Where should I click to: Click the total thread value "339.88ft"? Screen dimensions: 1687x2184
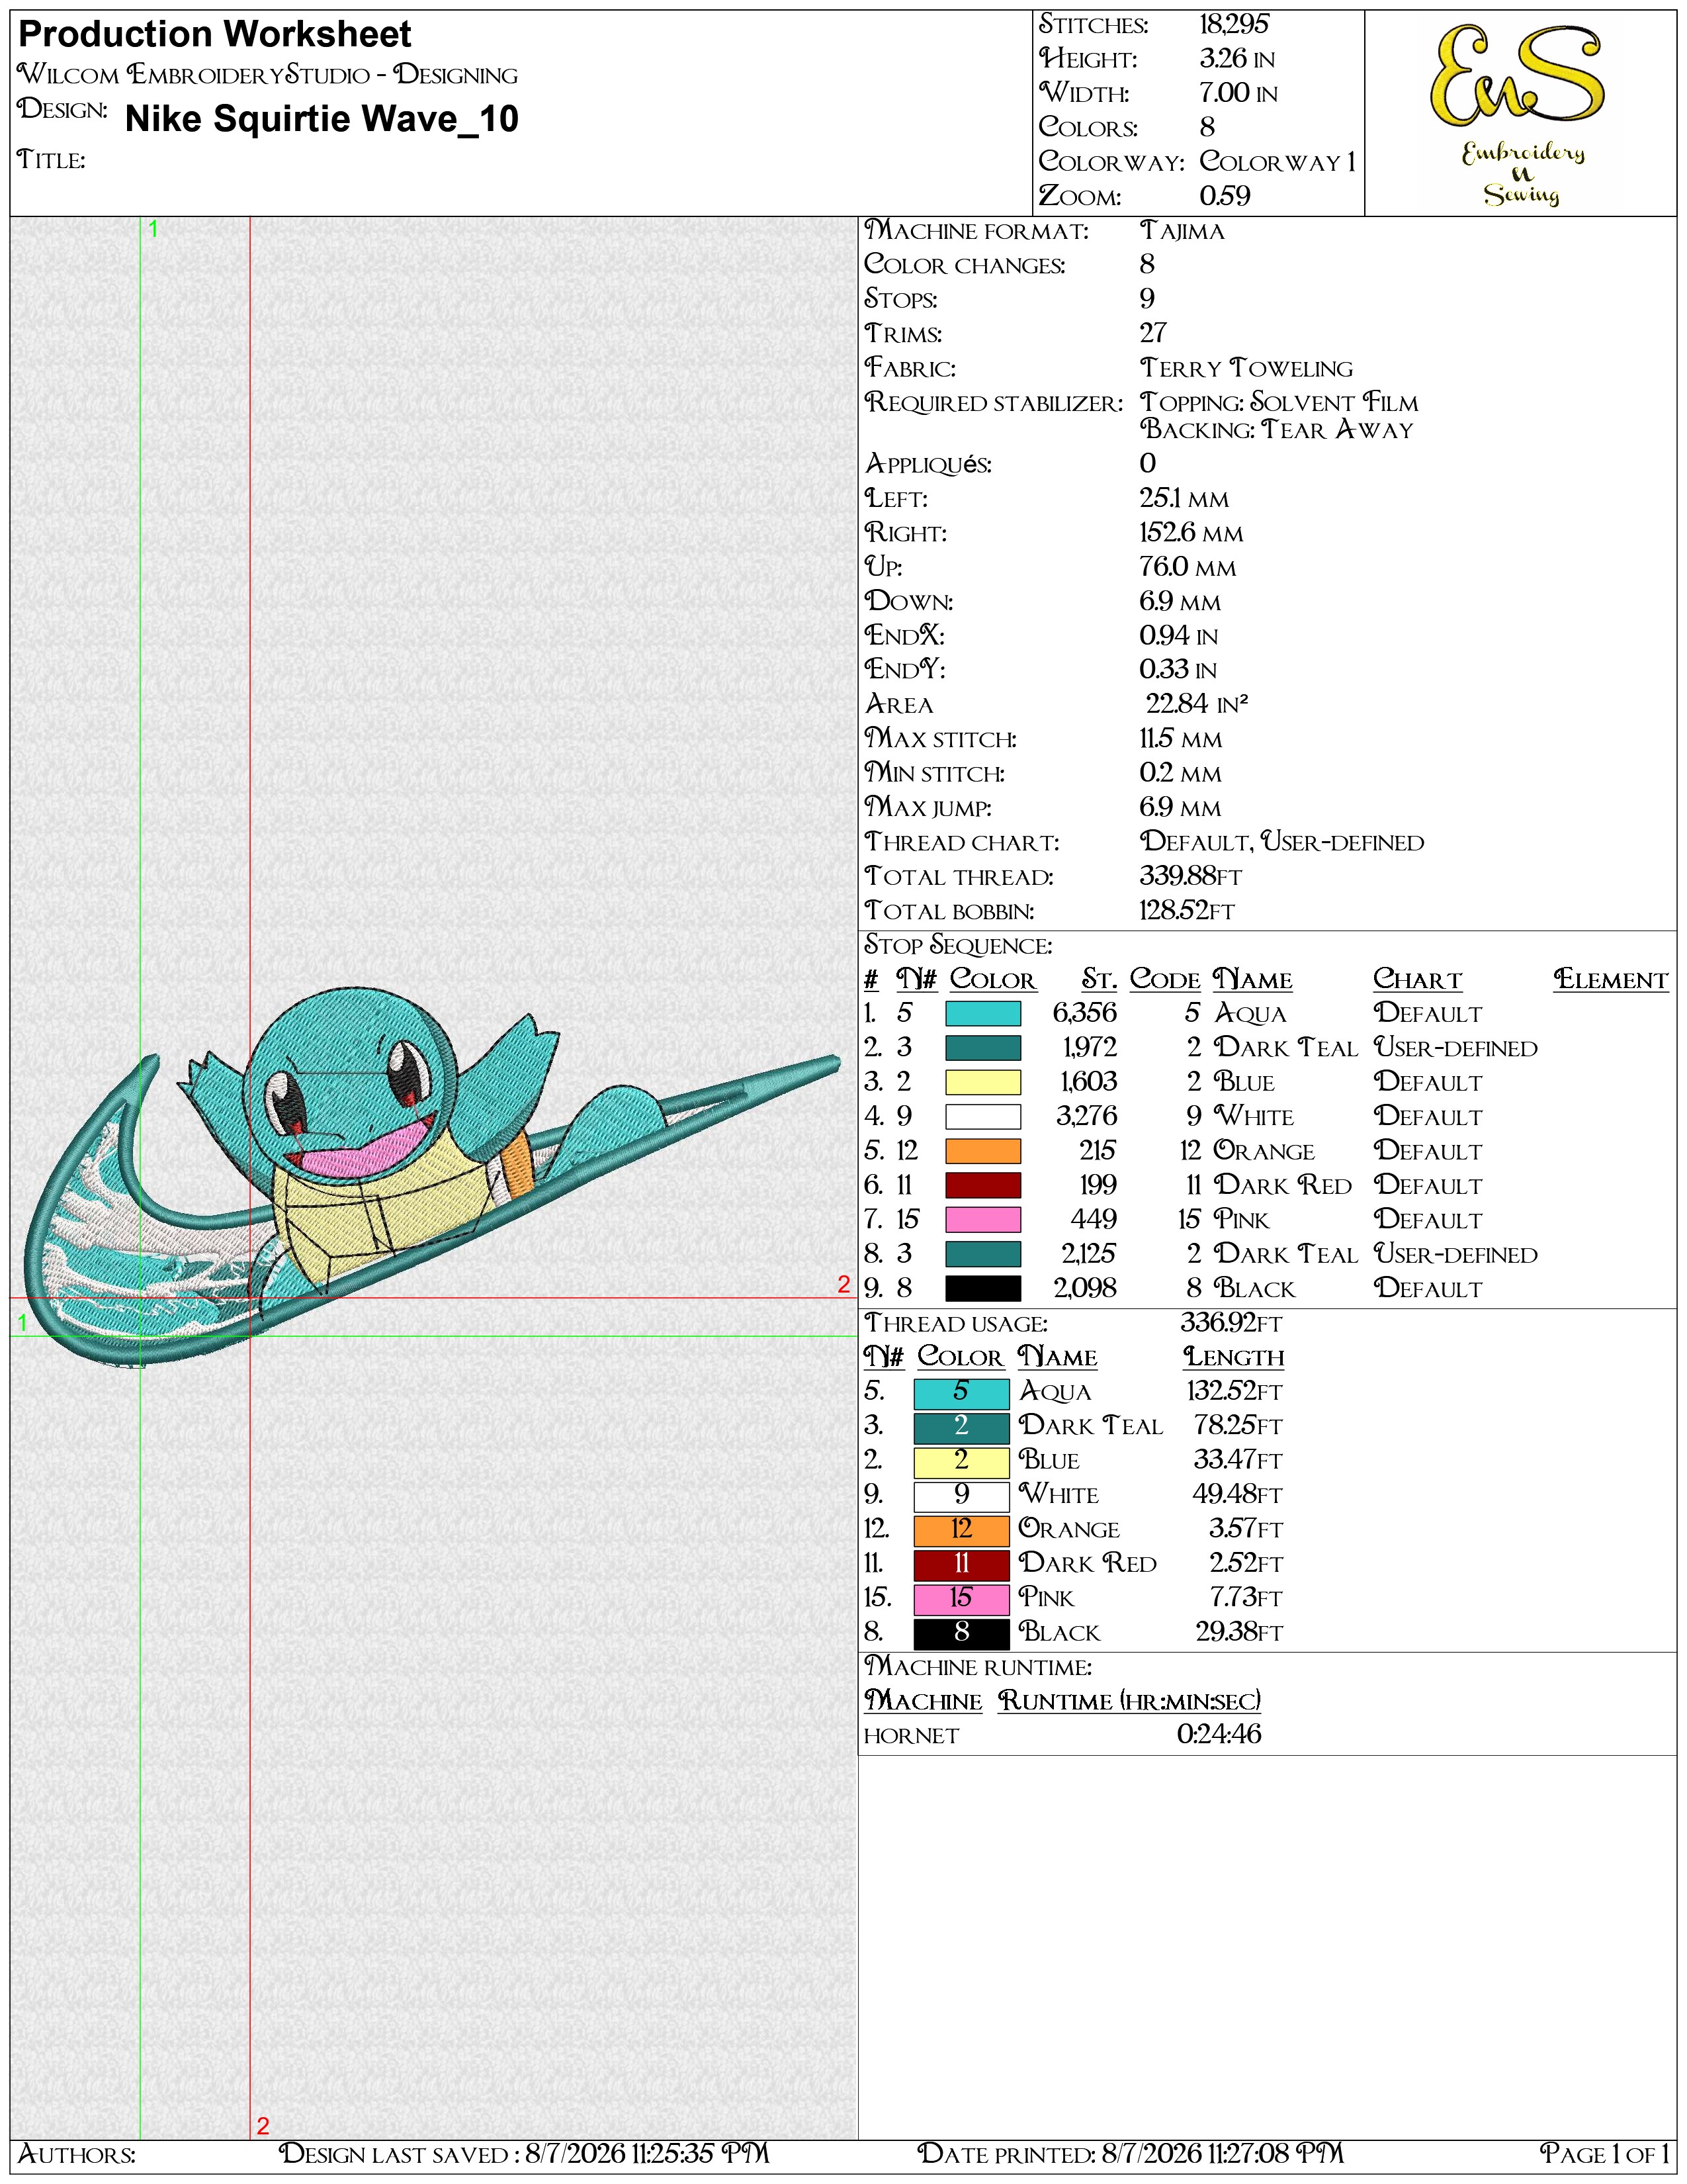pos(1191,876)
